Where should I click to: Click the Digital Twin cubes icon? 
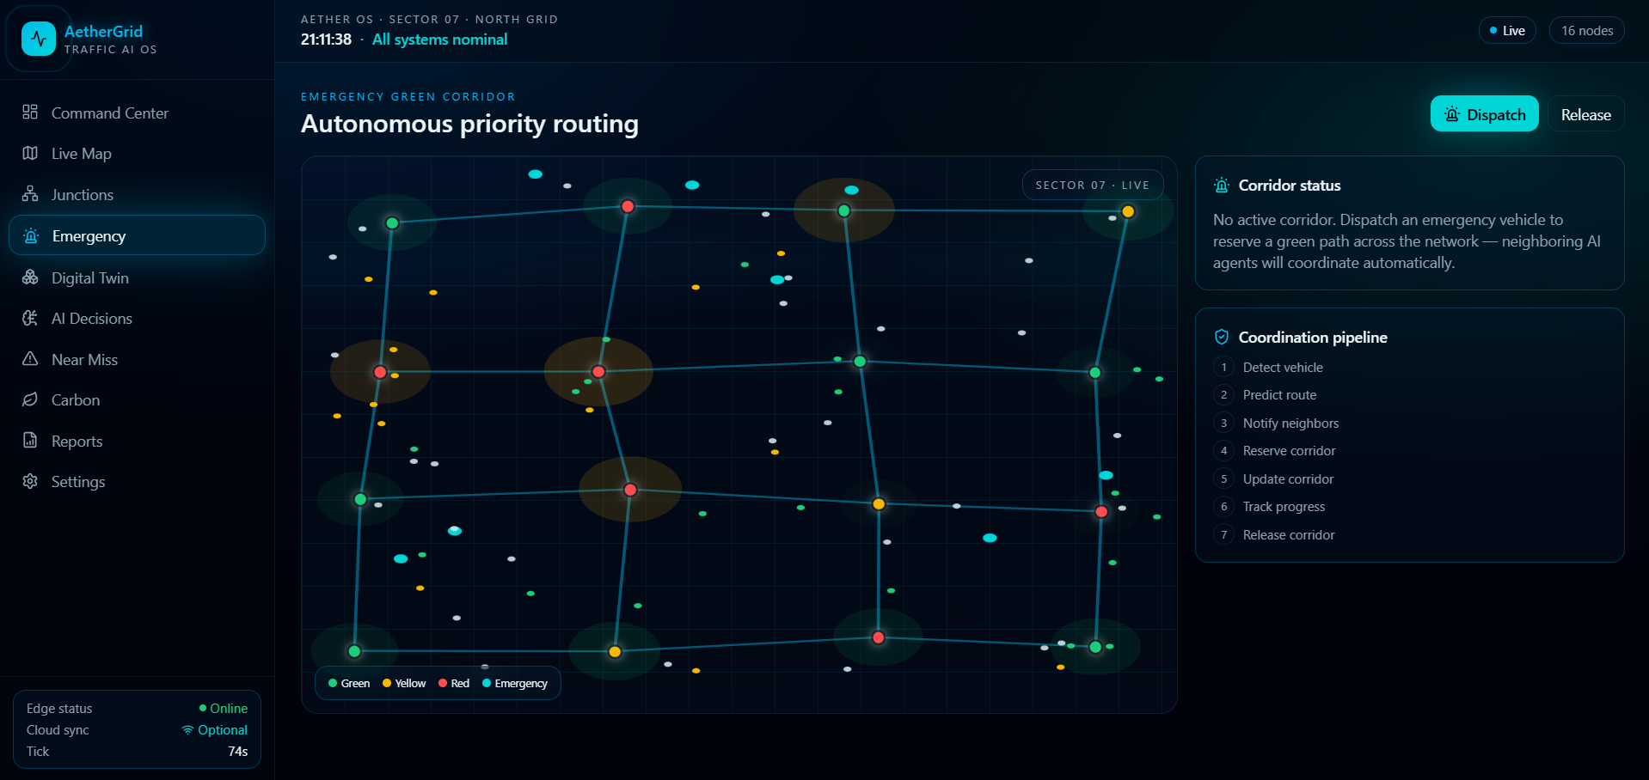(x=30, y=277)
